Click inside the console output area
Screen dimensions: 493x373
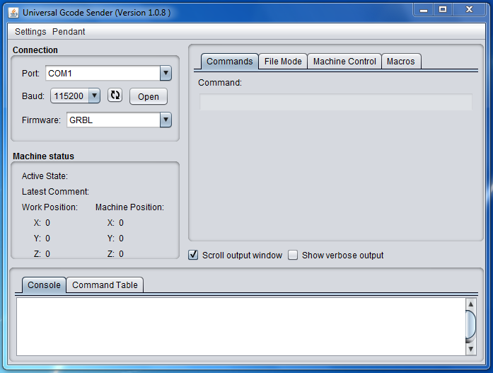click(x=240, y=326)
